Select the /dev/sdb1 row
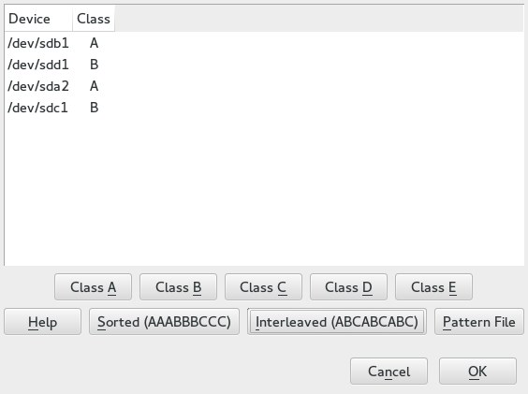This screenshot has height=394, width=528. click(264, 43)
